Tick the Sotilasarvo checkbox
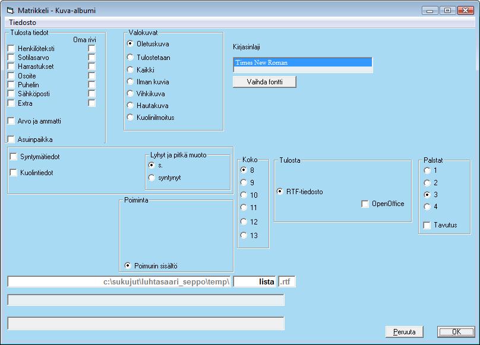Viewport: 480px width, 345px height. [11, 57]
